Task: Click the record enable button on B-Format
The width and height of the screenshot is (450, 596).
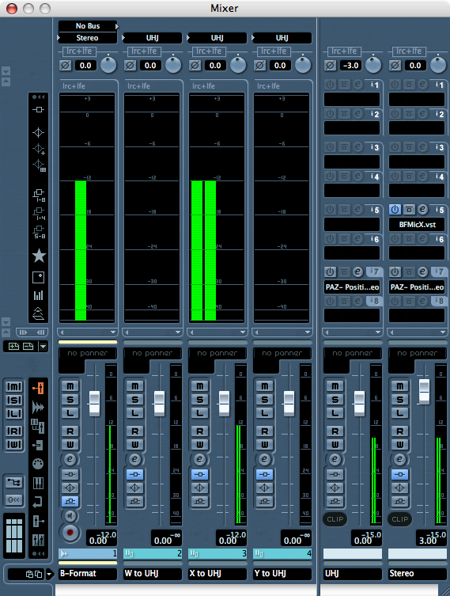Action: 70,532
